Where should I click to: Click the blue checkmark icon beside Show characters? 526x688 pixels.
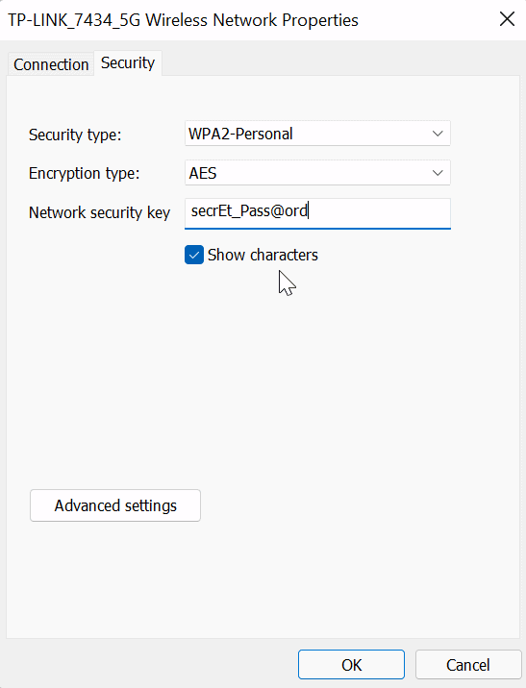194,255
